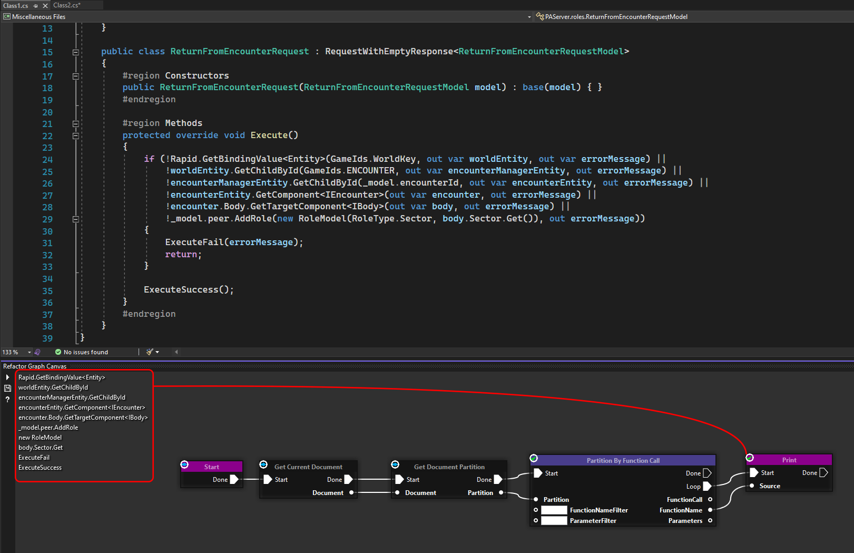Screen dimensions: 854x553
Task: Select ExecuteFail in the list
Action: tap(34, 458)
